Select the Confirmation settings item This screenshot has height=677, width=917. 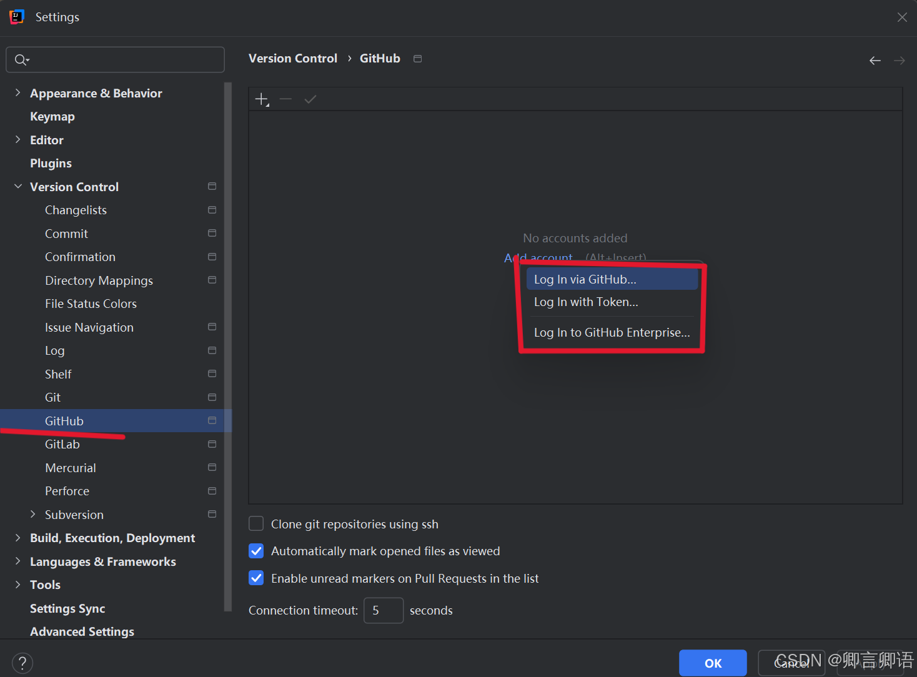(x=80, y=257)
